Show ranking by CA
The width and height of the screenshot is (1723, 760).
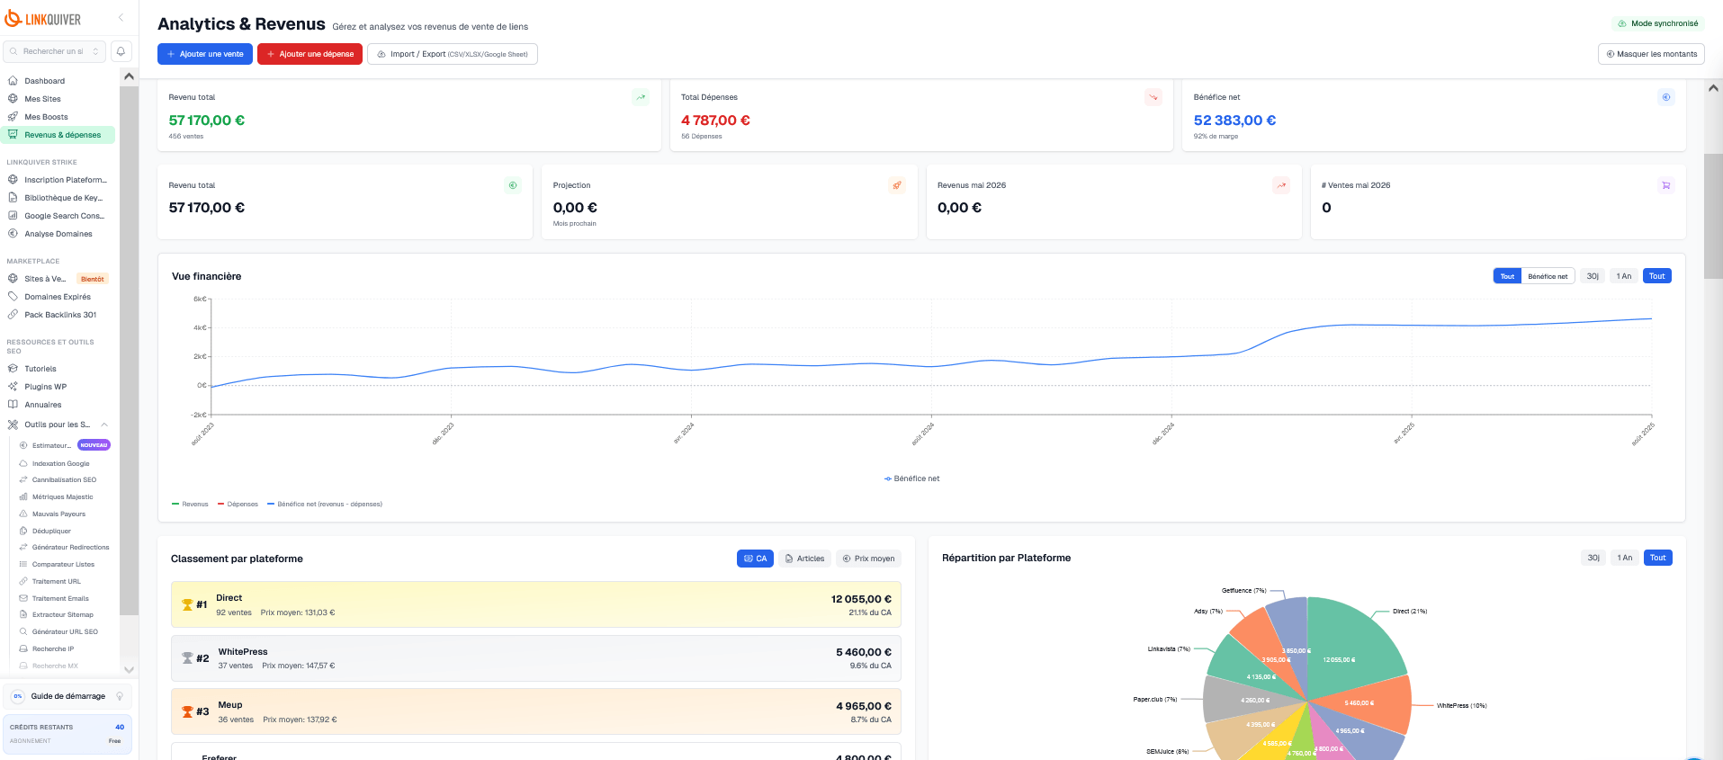(755, 559)
